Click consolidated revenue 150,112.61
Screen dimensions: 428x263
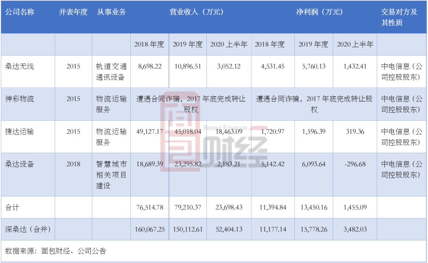click(x=188, y=229)
